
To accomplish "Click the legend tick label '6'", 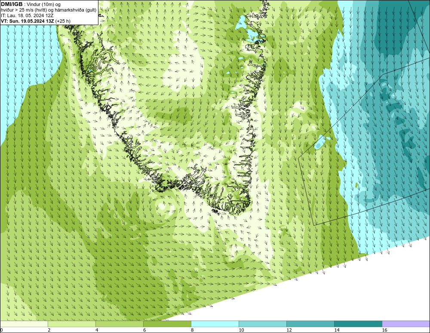I will (x=144, y=330).
